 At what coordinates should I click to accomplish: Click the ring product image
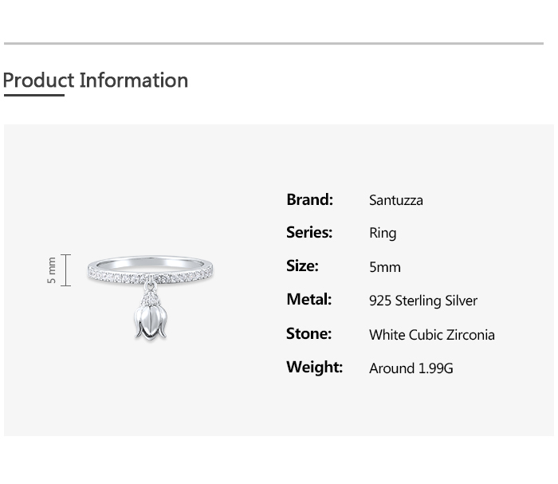[x=150, y=297]
